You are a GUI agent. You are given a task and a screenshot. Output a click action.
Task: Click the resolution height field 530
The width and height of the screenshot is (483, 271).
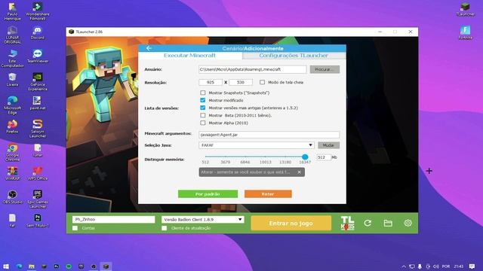241,82
